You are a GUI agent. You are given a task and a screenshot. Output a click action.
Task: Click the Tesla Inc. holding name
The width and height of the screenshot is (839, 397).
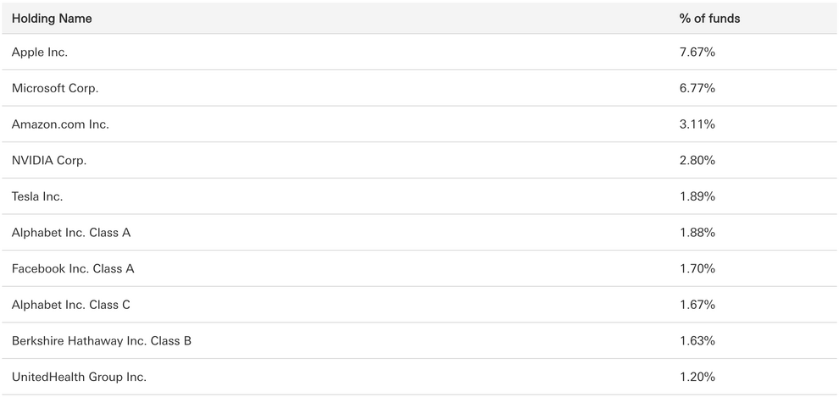[37, 196]
